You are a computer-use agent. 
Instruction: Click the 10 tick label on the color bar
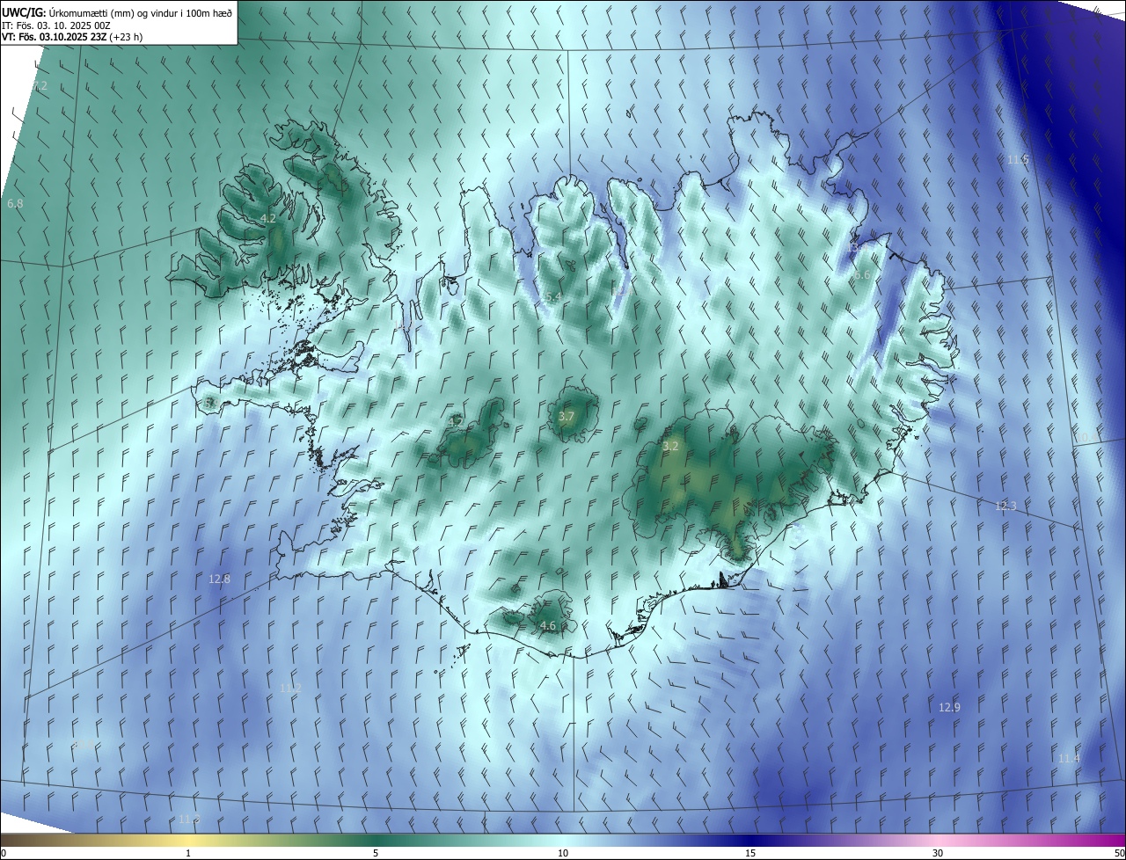tap(563, 853)
